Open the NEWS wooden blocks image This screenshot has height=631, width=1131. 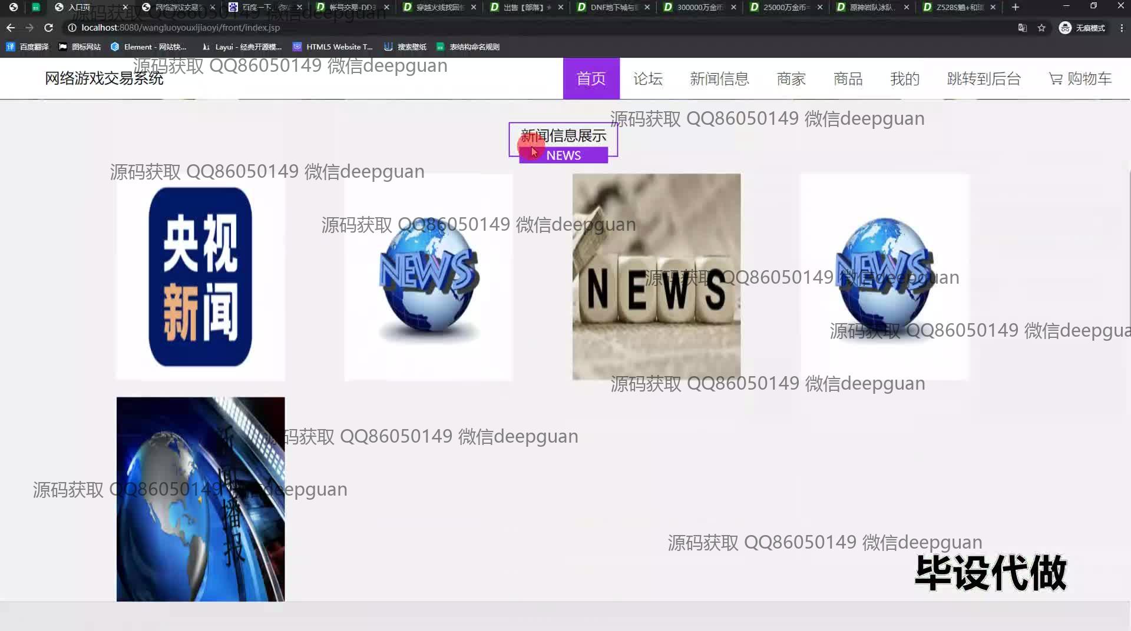pyautogui.click(x=656, y=277)
